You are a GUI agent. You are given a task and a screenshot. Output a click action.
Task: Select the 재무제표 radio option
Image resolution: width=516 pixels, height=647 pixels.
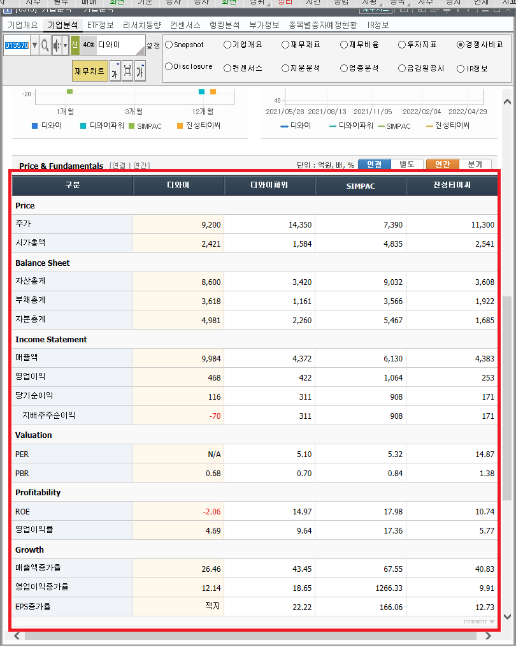pos(285,45)
